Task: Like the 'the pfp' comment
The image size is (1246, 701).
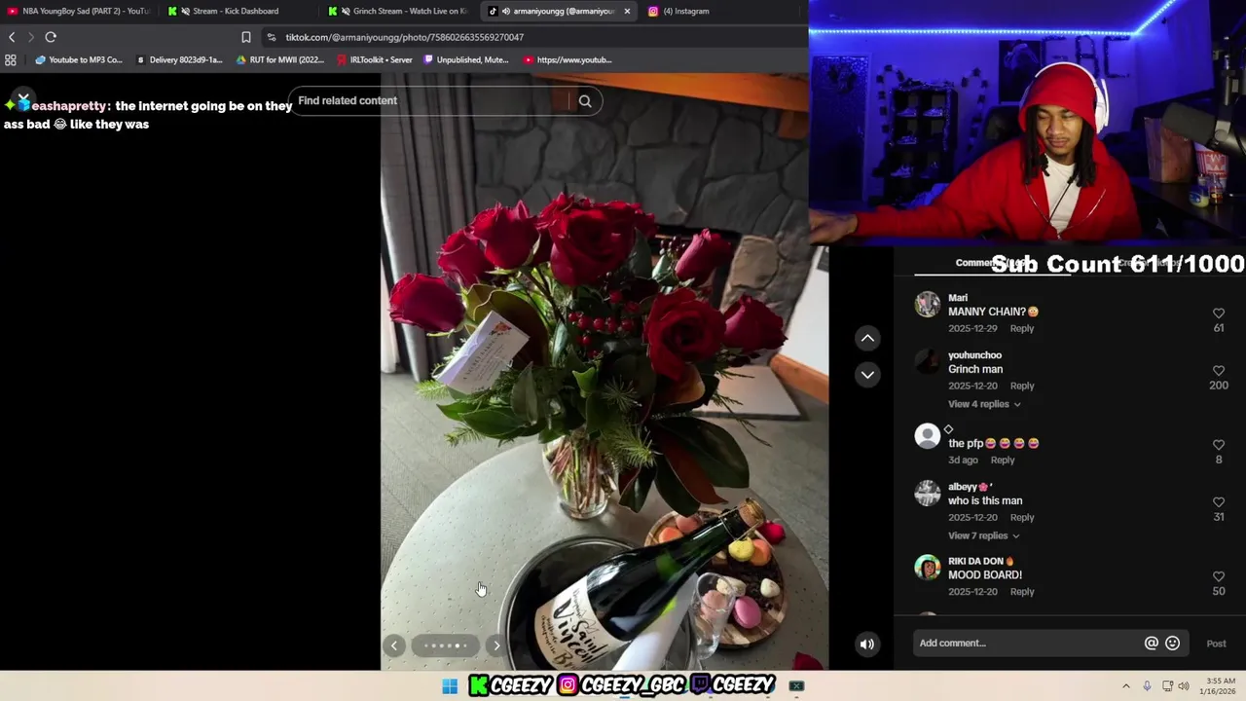Action: tap(1219, 445)
